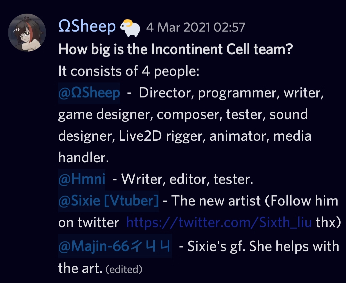This screenshot has height=283, width=346.
Task: Click the white sheep role icon
Action: tap(130, 28)
